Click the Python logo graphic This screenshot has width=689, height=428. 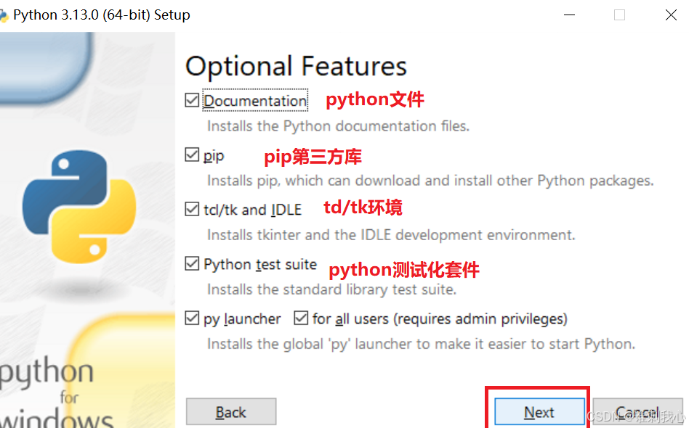point(79,207)
